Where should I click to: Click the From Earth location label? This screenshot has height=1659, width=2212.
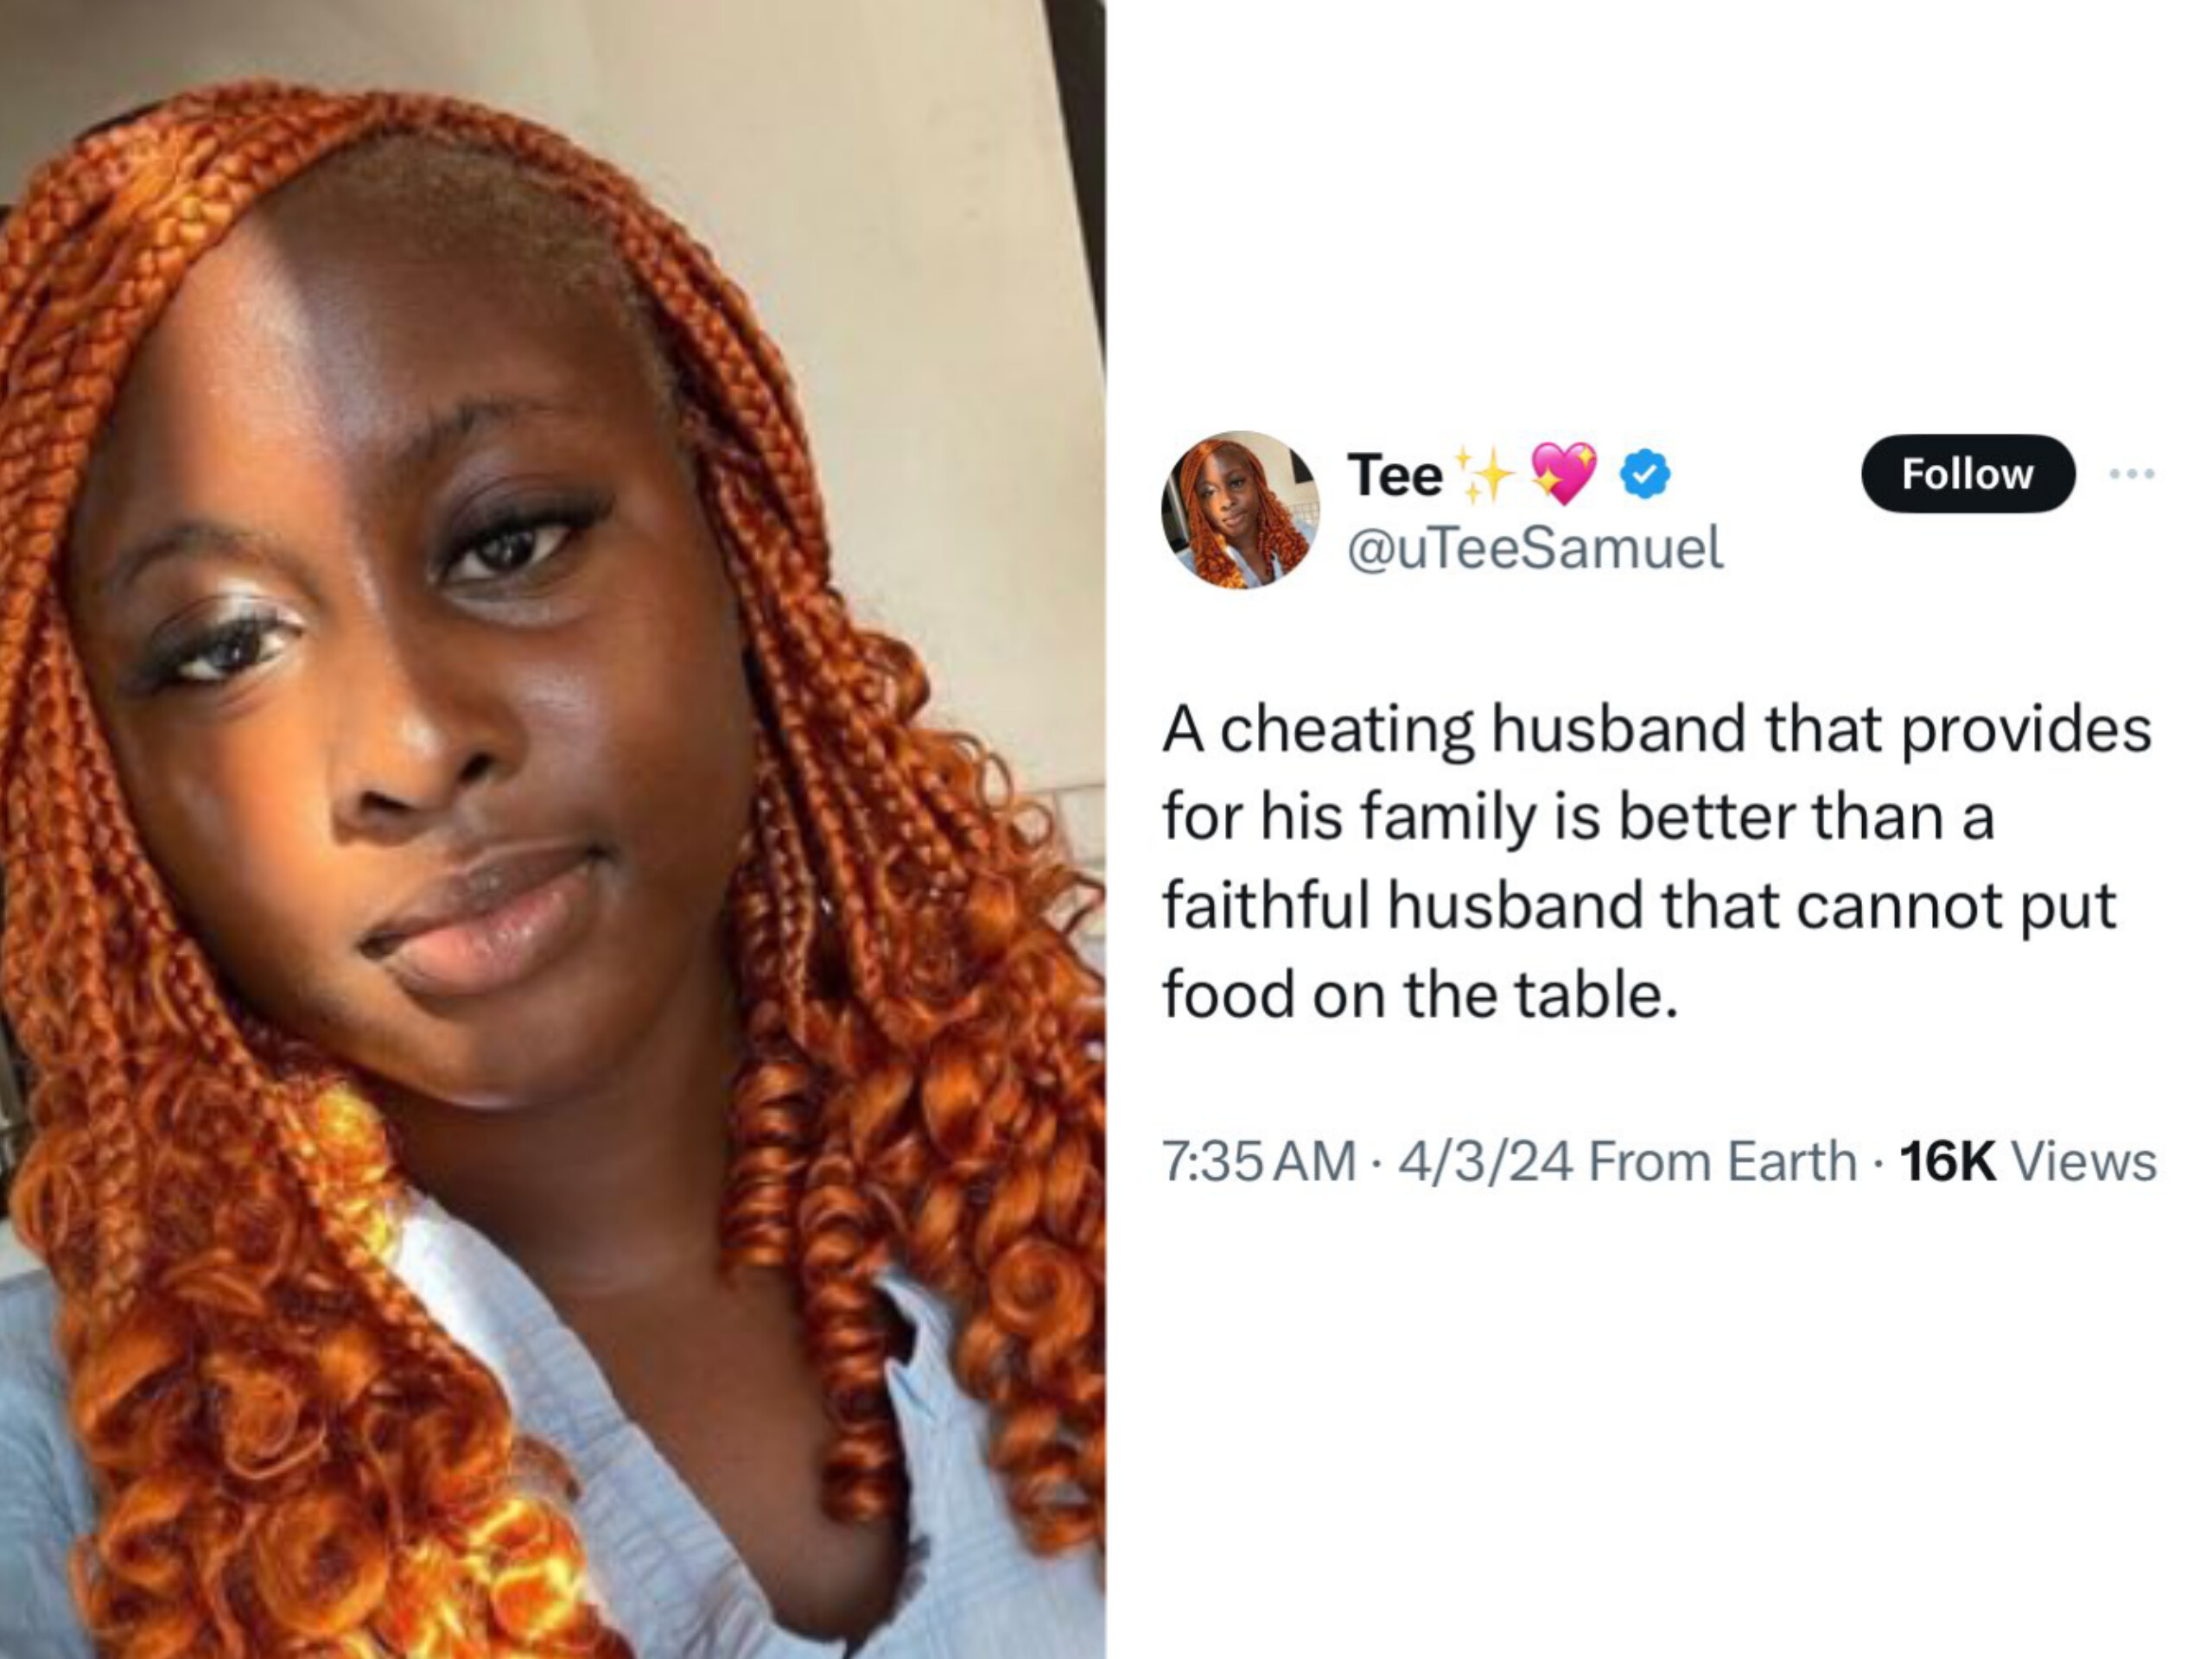click(1722, 1162)
